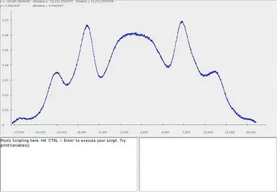This screenshot has width=277, height=192.
Task: Click the 7,000 x-axis label
Action: pyautogui.click(x=187, y=132)
